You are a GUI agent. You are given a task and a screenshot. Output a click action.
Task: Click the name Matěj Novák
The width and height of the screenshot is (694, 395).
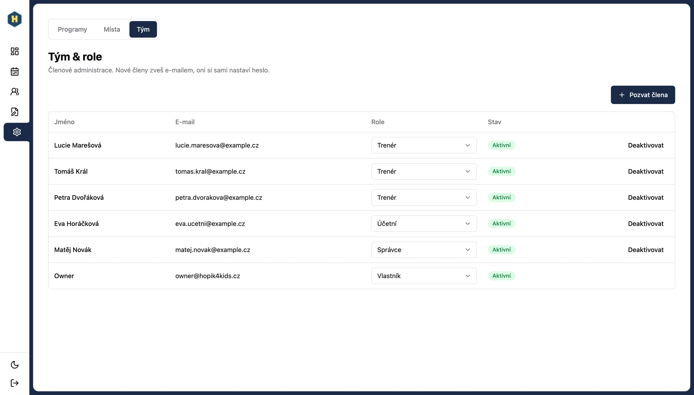(73, 250)
